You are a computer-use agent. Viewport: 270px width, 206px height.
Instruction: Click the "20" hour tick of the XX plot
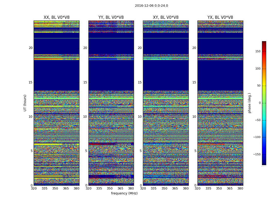(31, 48)
